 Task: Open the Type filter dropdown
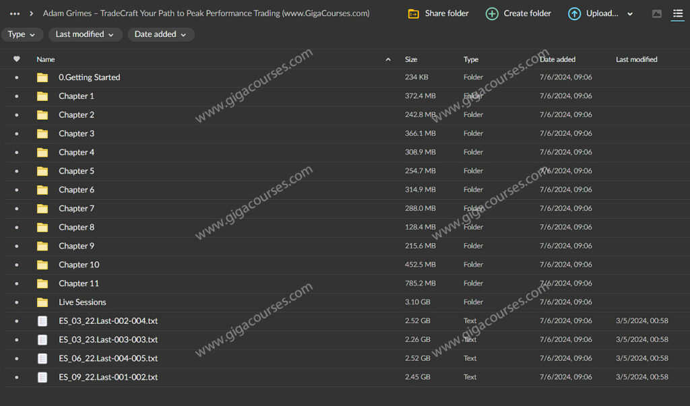click(x=22, y=34)
